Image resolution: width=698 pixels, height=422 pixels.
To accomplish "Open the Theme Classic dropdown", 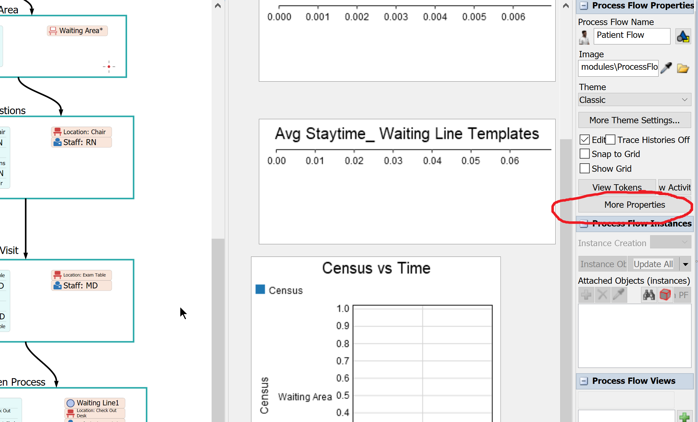I will [x=634, y=100].
